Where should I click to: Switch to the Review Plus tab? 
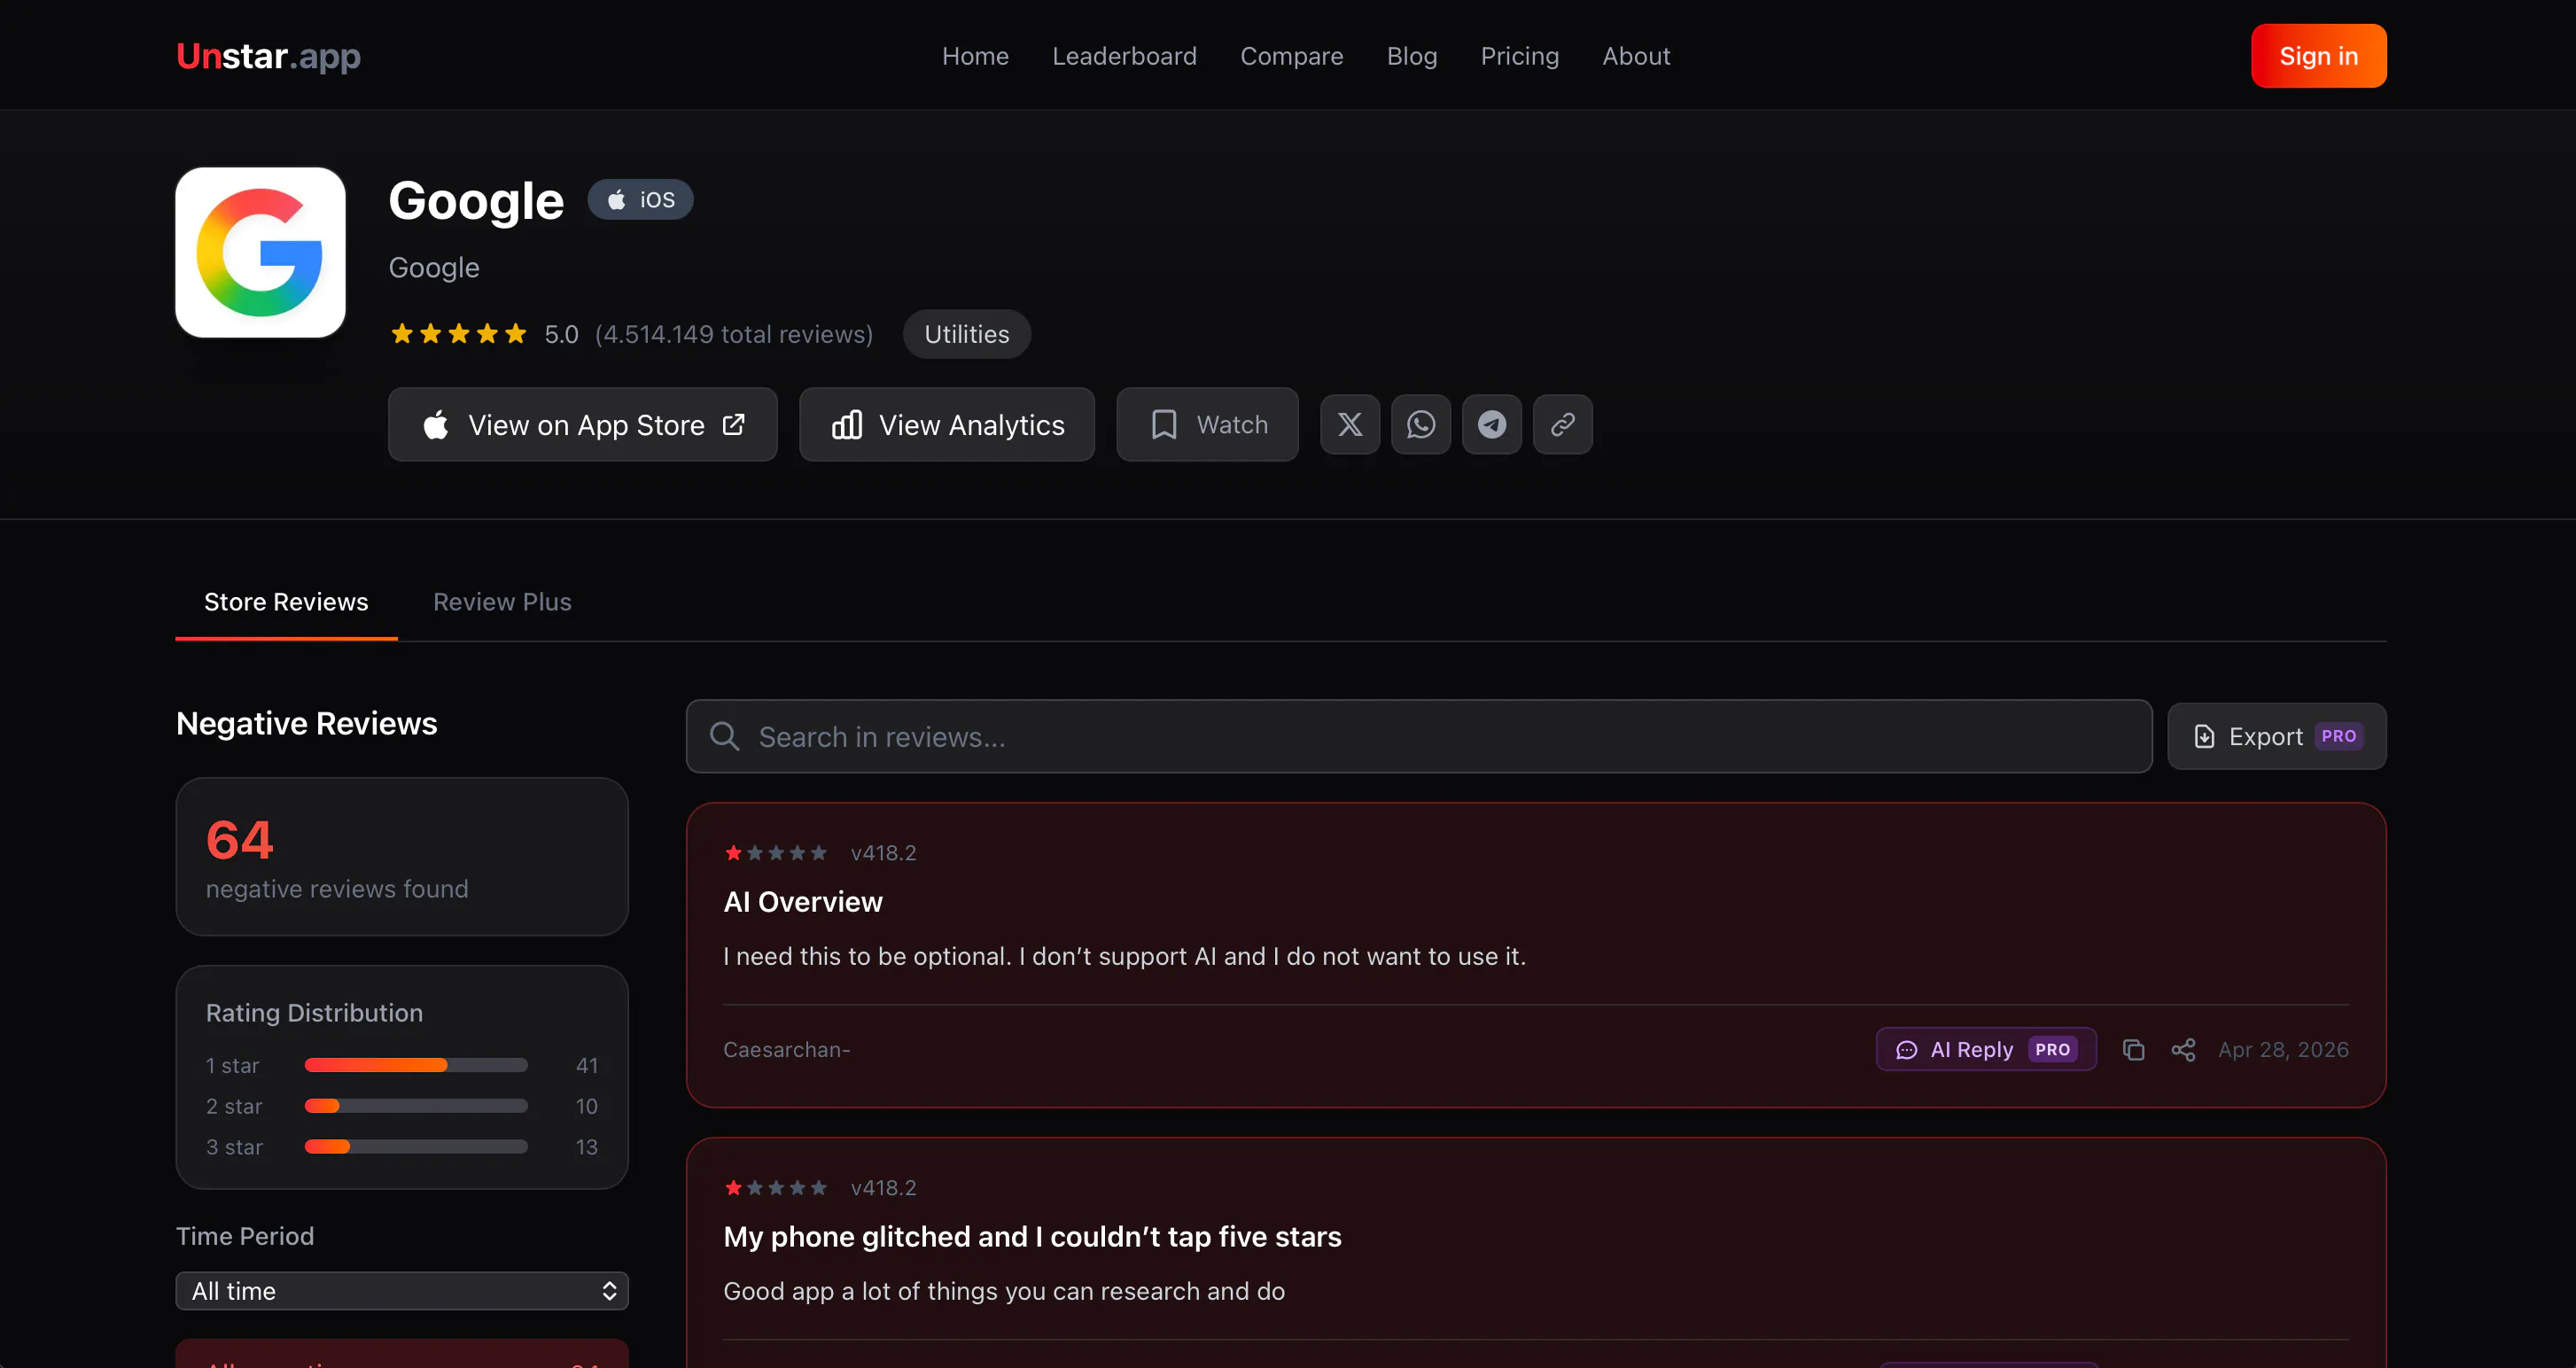(502, 602)
